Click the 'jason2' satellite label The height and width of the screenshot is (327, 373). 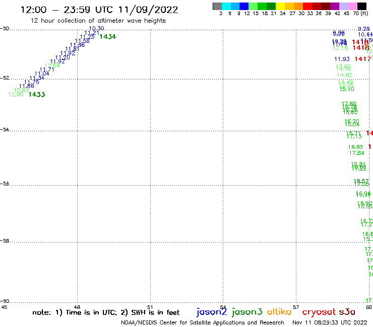(212, 312)
